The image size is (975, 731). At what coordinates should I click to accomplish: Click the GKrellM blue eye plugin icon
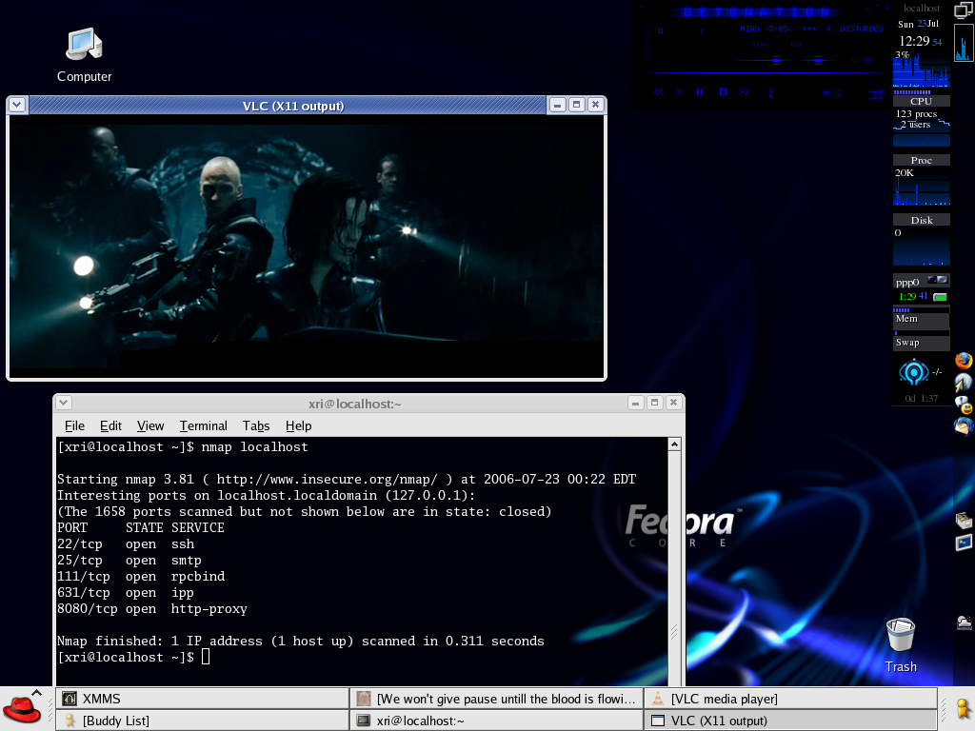click(x=913, y=373)
